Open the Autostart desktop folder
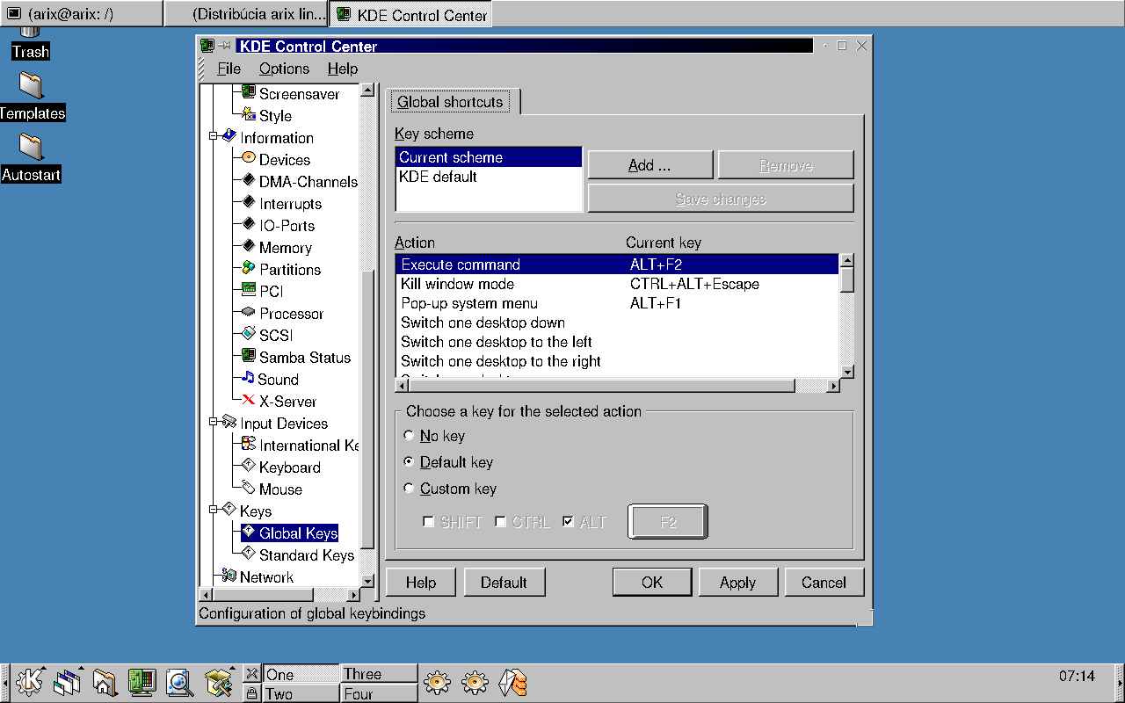Viewport: 1125px width, 703px height. point(31,147)
